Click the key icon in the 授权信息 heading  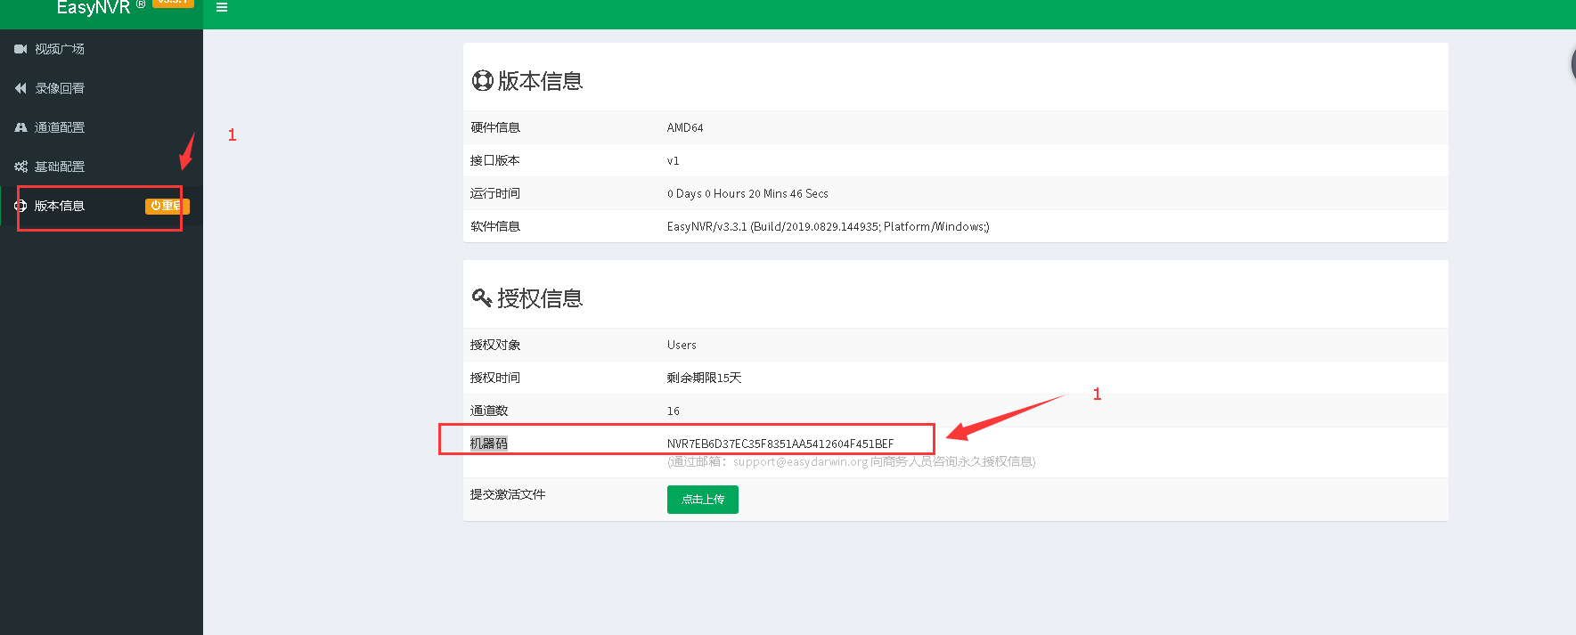[482, 298]
